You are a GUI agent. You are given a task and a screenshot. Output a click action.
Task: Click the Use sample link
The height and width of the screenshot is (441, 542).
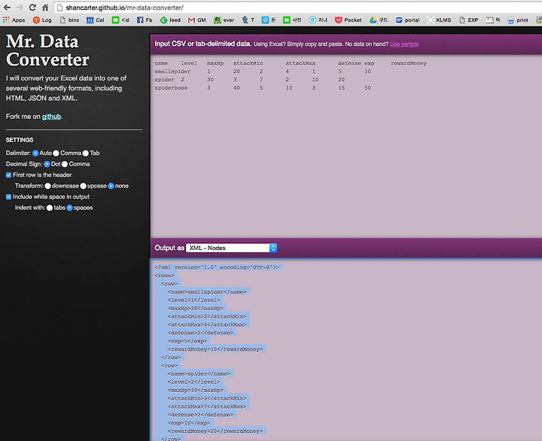(x=404, y=44)
